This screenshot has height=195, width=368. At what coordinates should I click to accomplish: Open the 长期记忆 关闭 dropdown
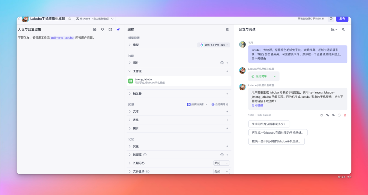[x=222, y=163]
